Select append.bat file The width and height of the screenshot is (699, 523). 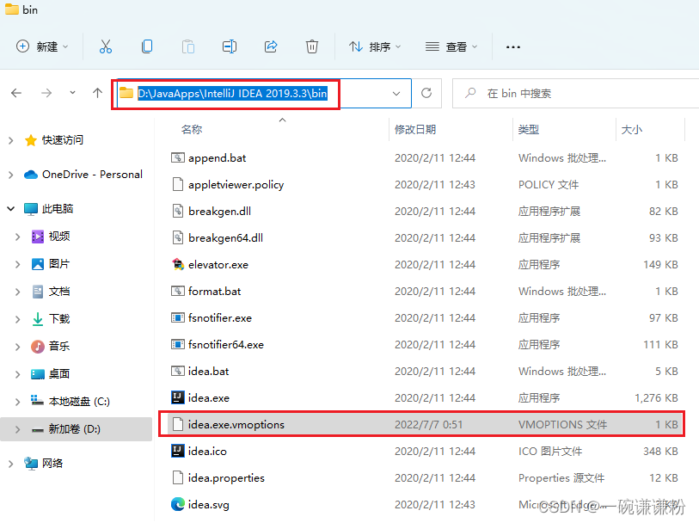218,157
